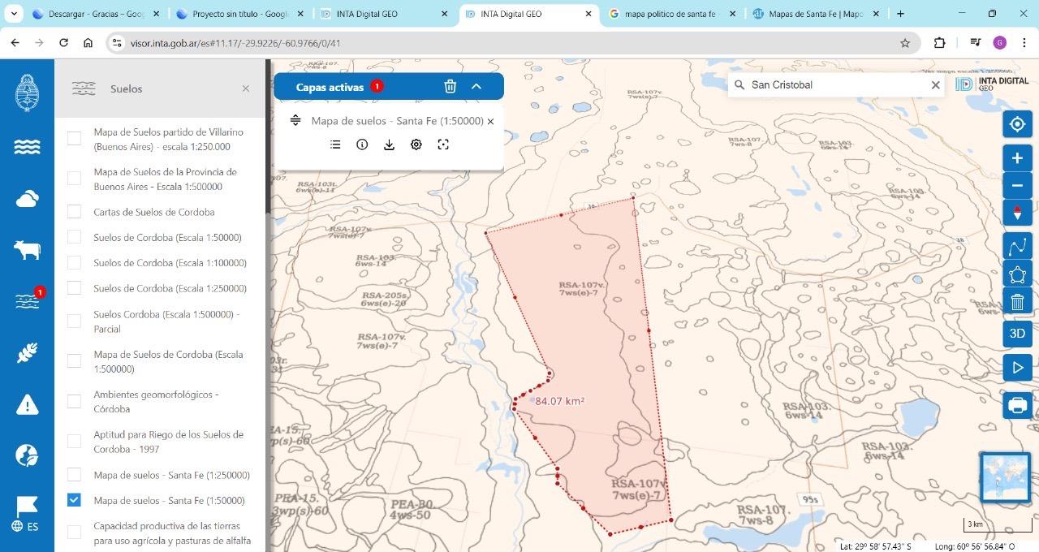Switch to the mapa político de santa fe tab
The height and width of the screenshot is (552, 1039).
pos(673,14)
